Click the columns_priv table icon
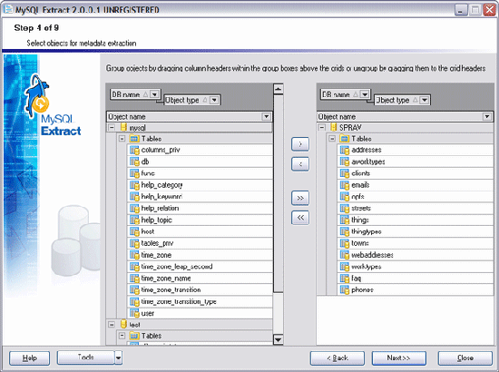499x372 pixels. (x=134, y=150)
